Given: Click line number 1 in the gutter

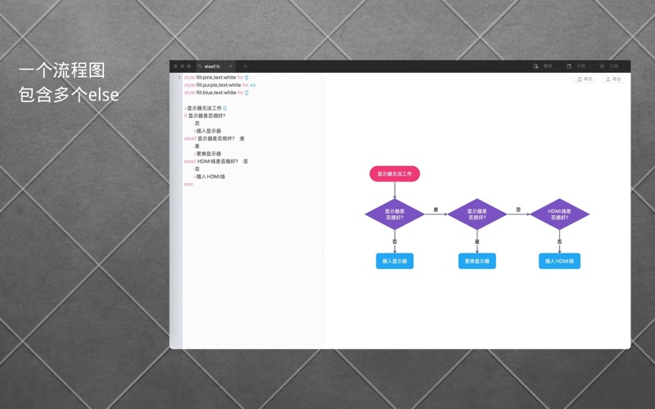Looking at the screenshot, I should 178,78.
